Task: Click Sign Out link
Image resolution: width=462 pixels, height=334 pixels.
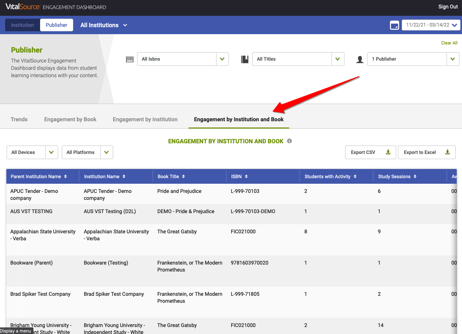Action: point(448,7)
